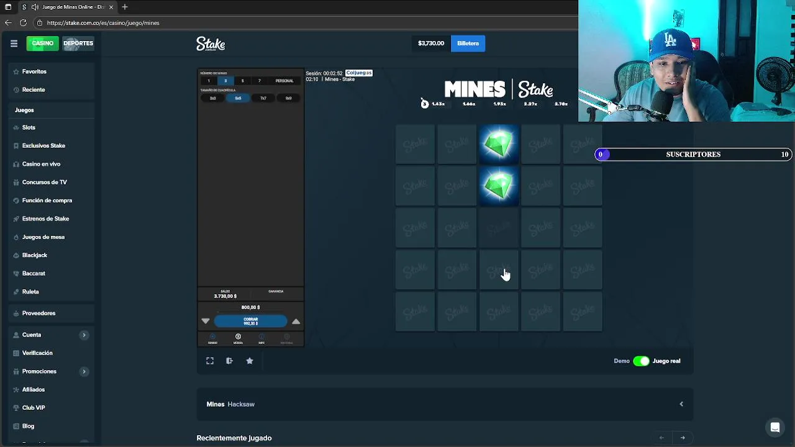Select 9x9 grid size
The image size is (795, 447).
288,98
